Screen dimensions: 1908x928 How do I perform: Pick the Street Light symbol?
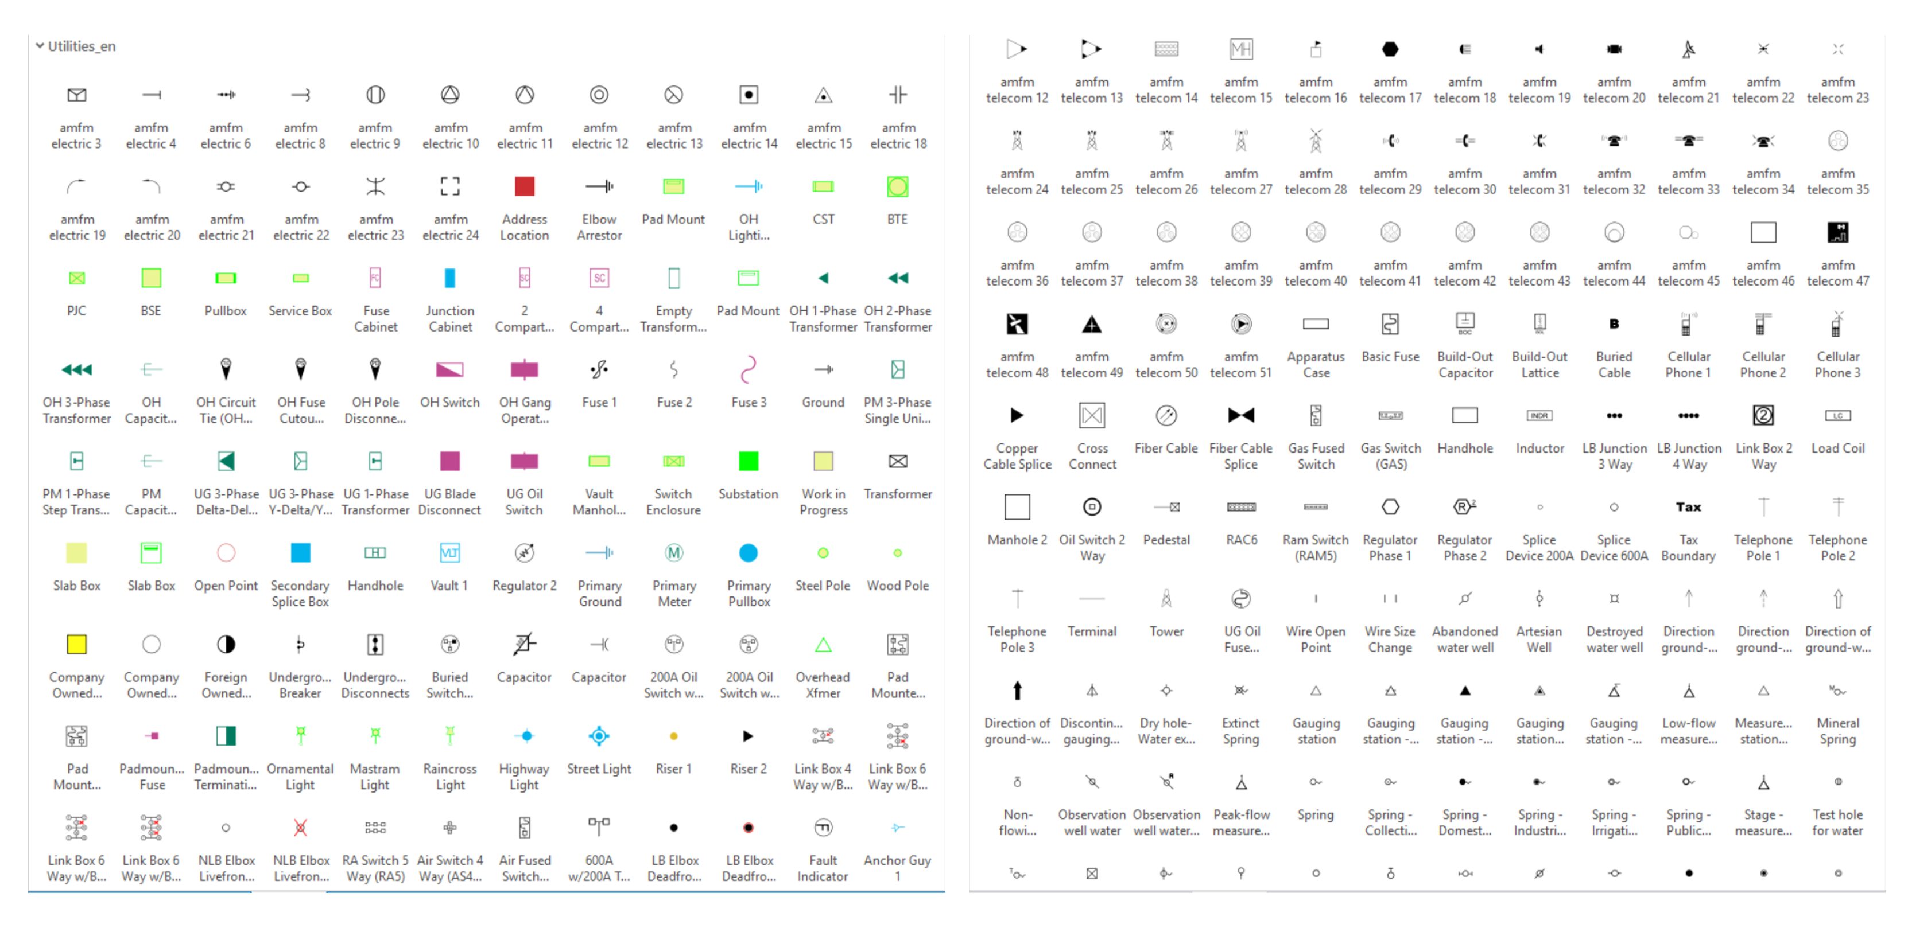[x=599, y=736]
